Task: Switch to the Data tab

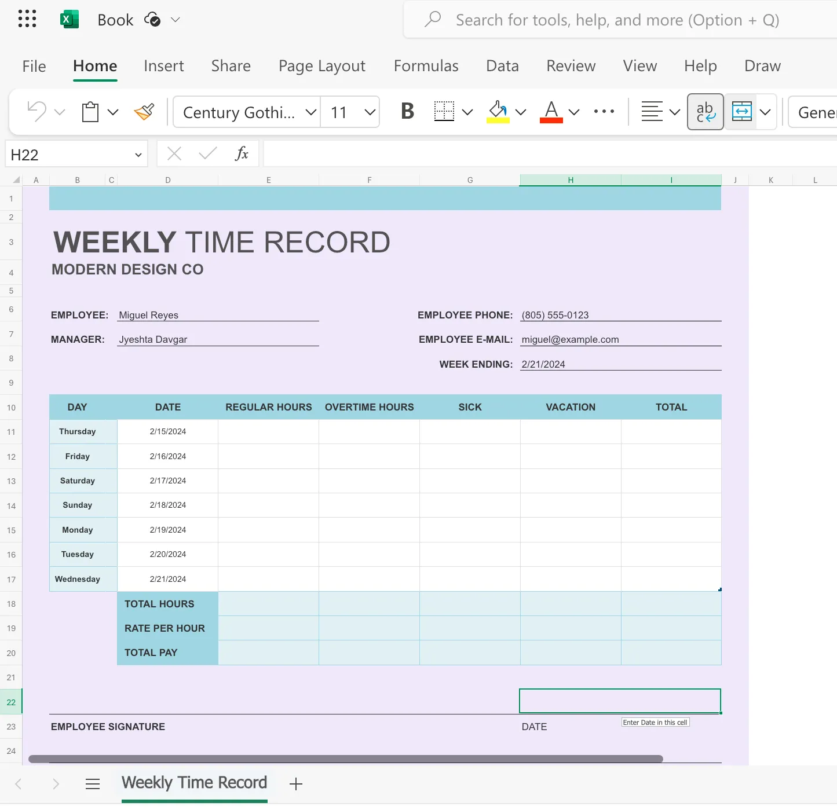Action: coord(503,66)
